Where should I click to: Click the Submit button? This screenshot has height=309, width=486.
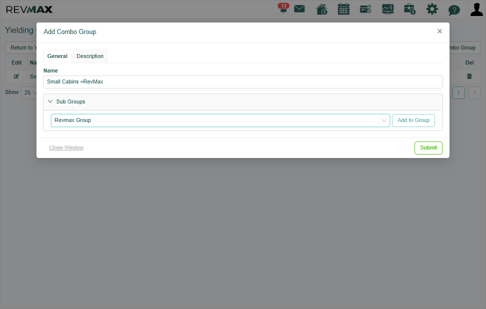[428, 148]
